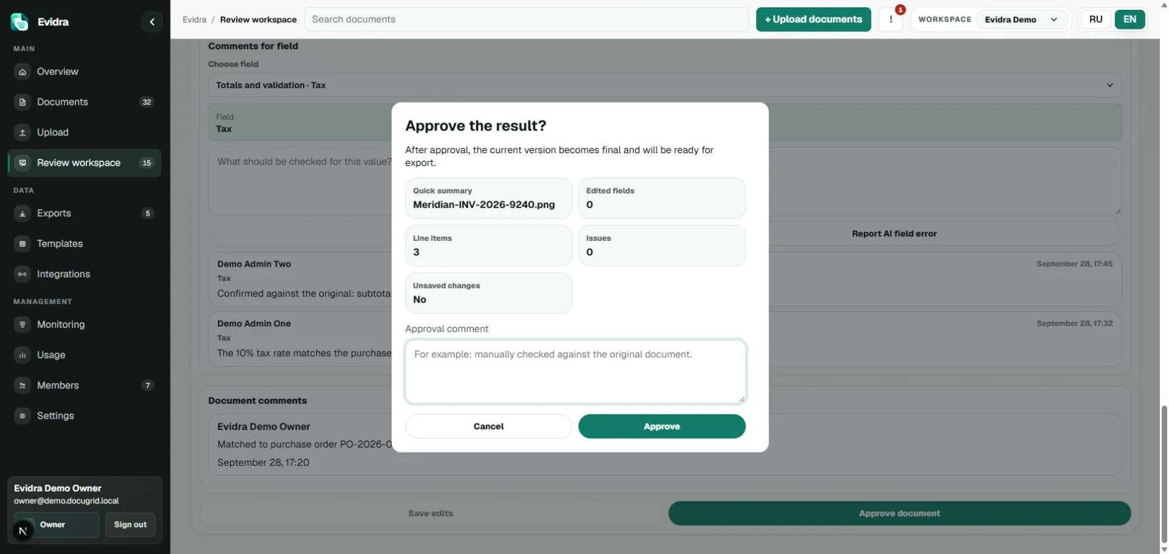Screen dimensions: 1169x554
Task: Click the Upload arrow icon in sidebar
Action: pos(23,132)
